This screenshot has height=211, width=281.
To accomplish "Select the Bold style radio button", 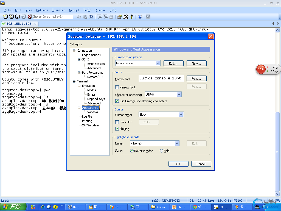I will (x=161, y=151).
